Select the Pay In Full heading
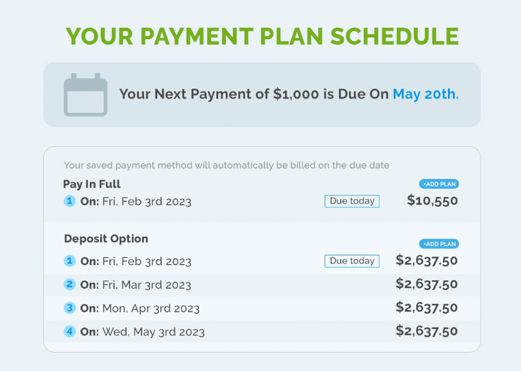Screen dimensions: 521x371 pos(92,184)
